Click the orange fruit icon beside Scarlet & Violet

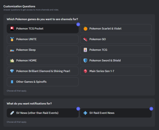(x=85, y=29)
